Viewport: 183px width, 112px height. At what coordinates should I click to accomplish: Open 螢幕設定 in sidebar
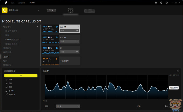coord(7,48)
